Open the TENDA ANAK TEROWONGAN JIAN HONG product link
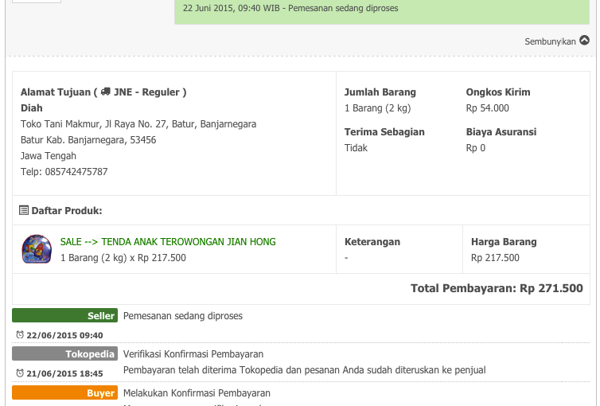The image size is (600, 406). pyautogui.click(x=168, y=242)
